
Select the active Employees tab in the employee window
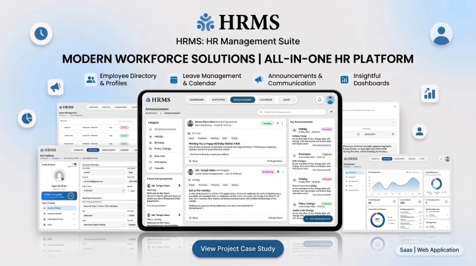point(93,150)
